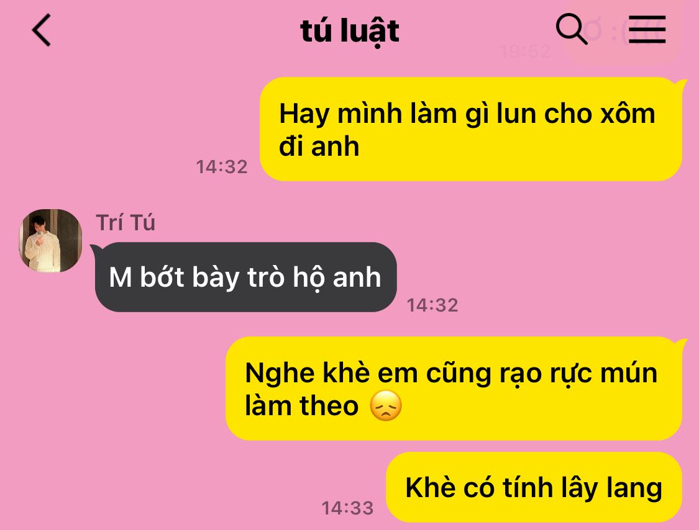Go back using the left arrow
Image resolution: width=699 pixels, height=530 pixels.
tap(42, 30)
